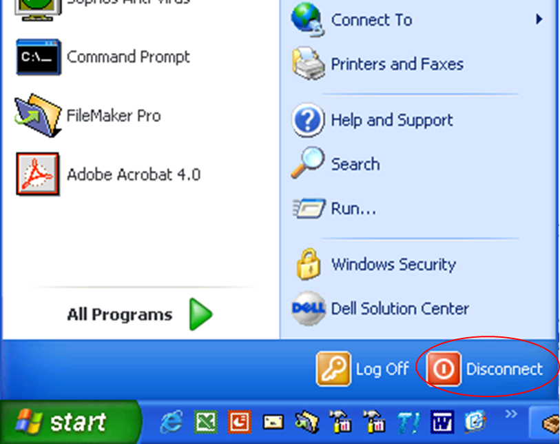This screenshot has width=560, height=444.
Task: Launch PowerPoint from the quick launch bar
Action: (x=239, y=422)
